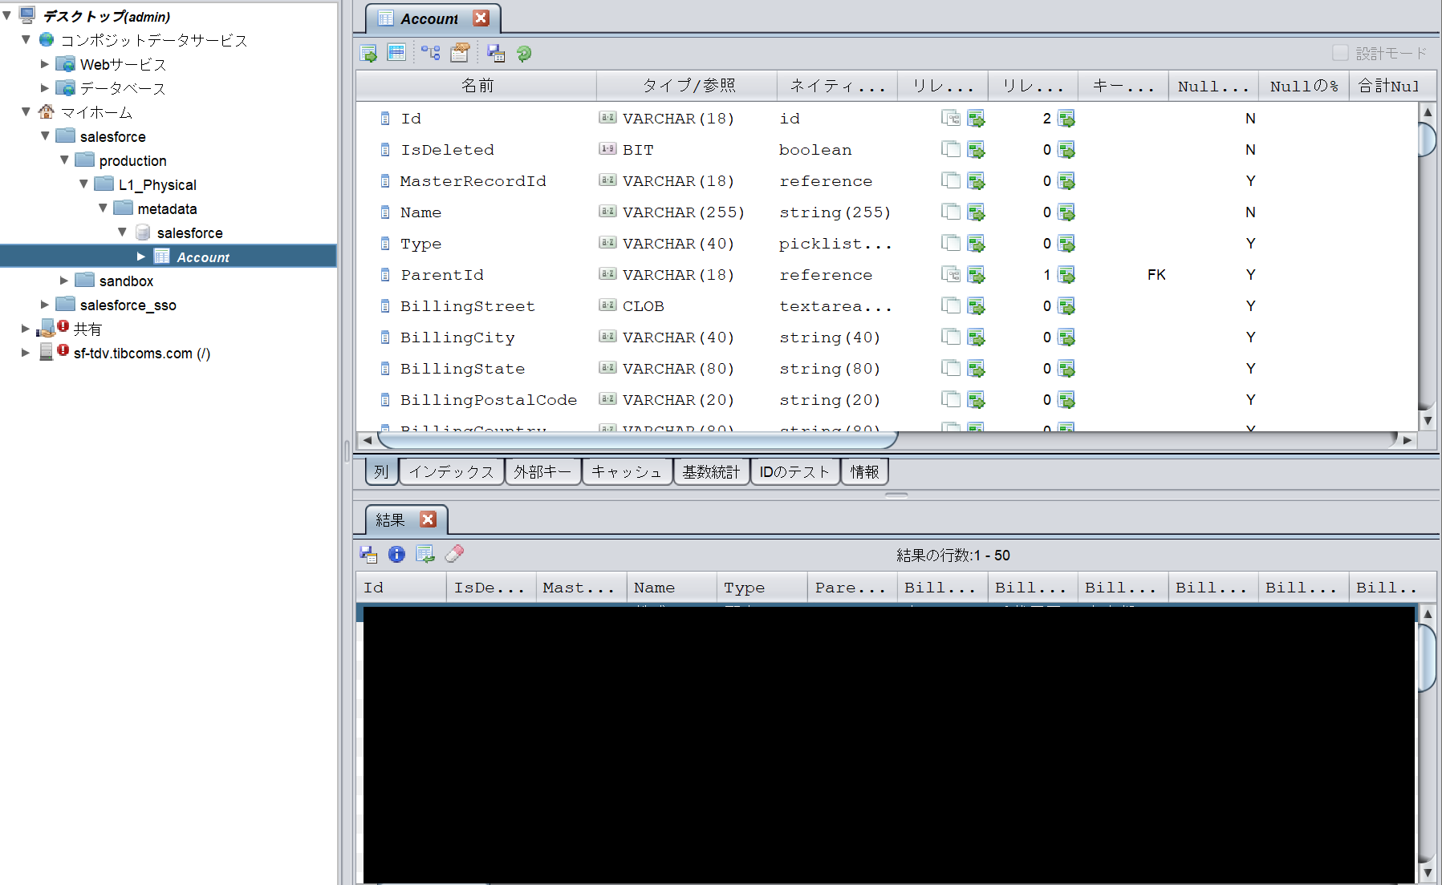
Task: Click the blue info icon in results toolbar
Action: 396,554
